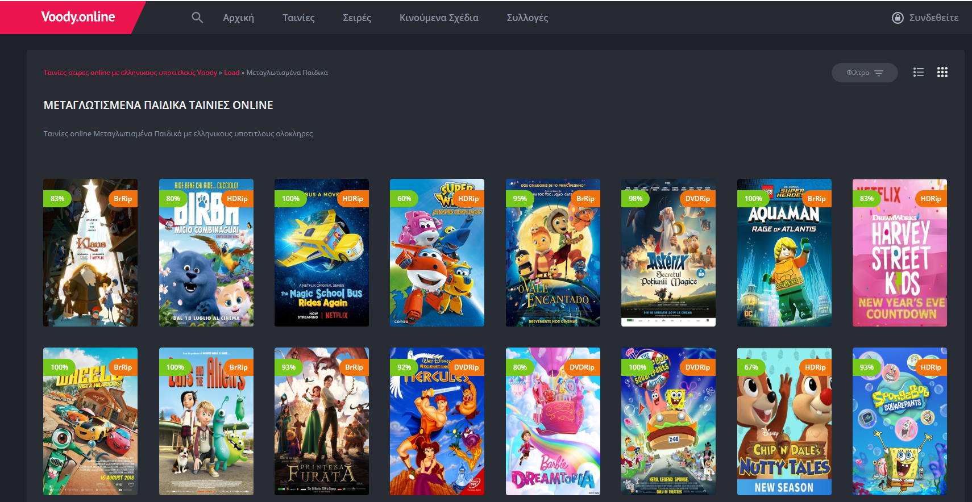Click the 67% rating on Chip 'n Dale's
Viewport: 972px width, 502px height.
[x=751, y=367]
